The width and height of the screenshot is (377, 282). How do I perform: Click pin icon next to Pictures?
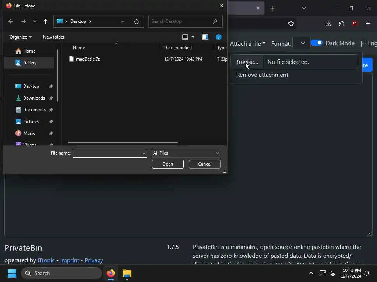(51, 122)
